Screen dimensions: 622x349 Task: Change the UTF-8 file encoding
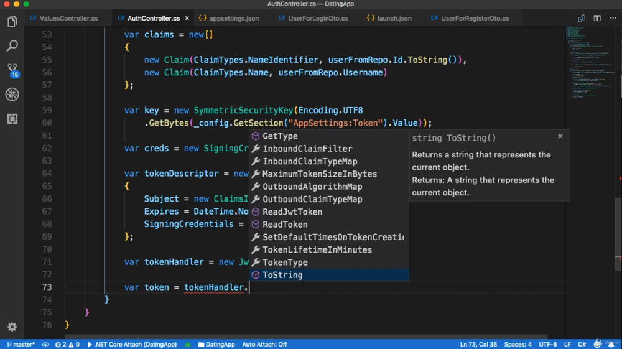[548, 344]
